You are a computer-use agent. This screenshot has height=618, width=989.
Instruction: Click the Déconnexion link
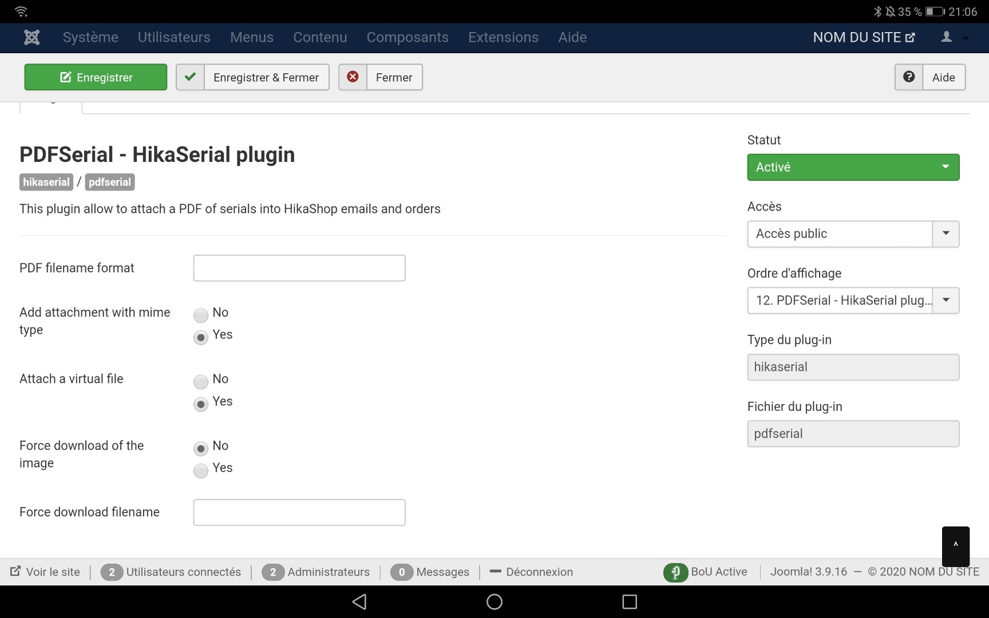(539, 572)
